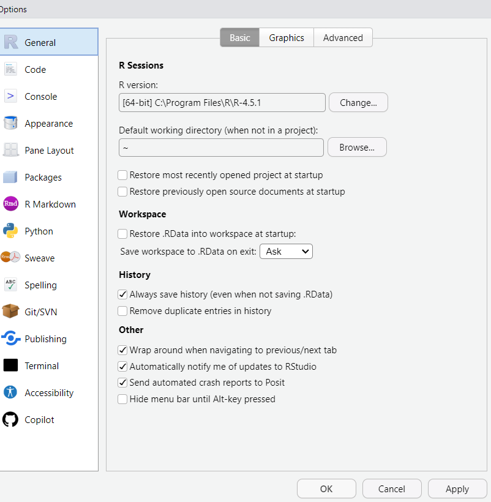
Task: Switch to the Graphics tab
Action: [286, 38]
